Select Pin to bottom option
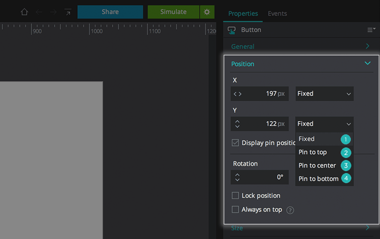The image size is (380, 239). (325, 179)
